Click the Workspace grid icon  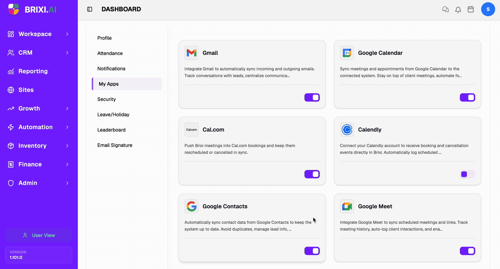point(11,34)
